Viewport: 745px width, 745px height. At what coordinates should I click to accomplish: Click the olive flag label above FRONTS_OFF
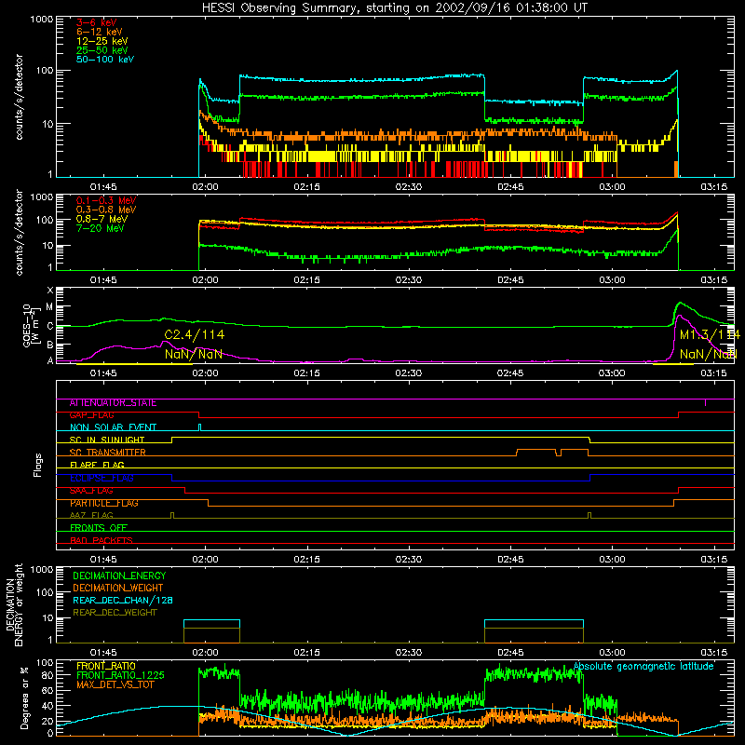91,516
